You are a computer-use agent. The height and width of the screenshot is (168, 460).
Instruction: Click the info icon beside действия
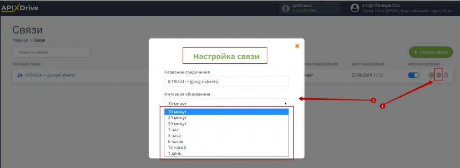coord(285,9)
